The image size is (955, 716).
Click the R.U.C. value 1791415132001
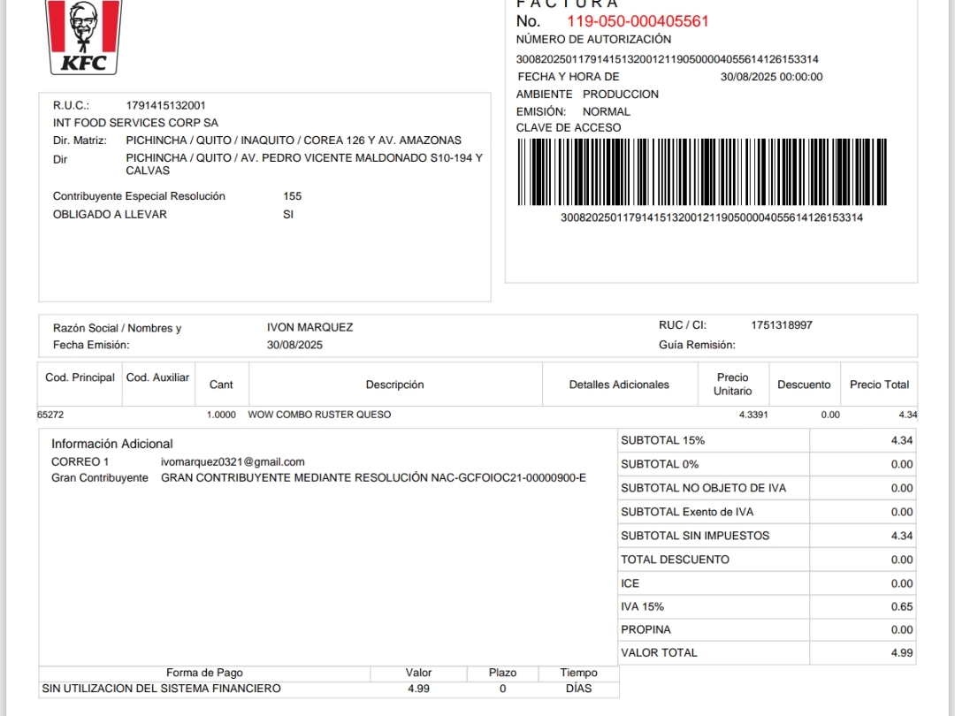(x=165, y=105)
